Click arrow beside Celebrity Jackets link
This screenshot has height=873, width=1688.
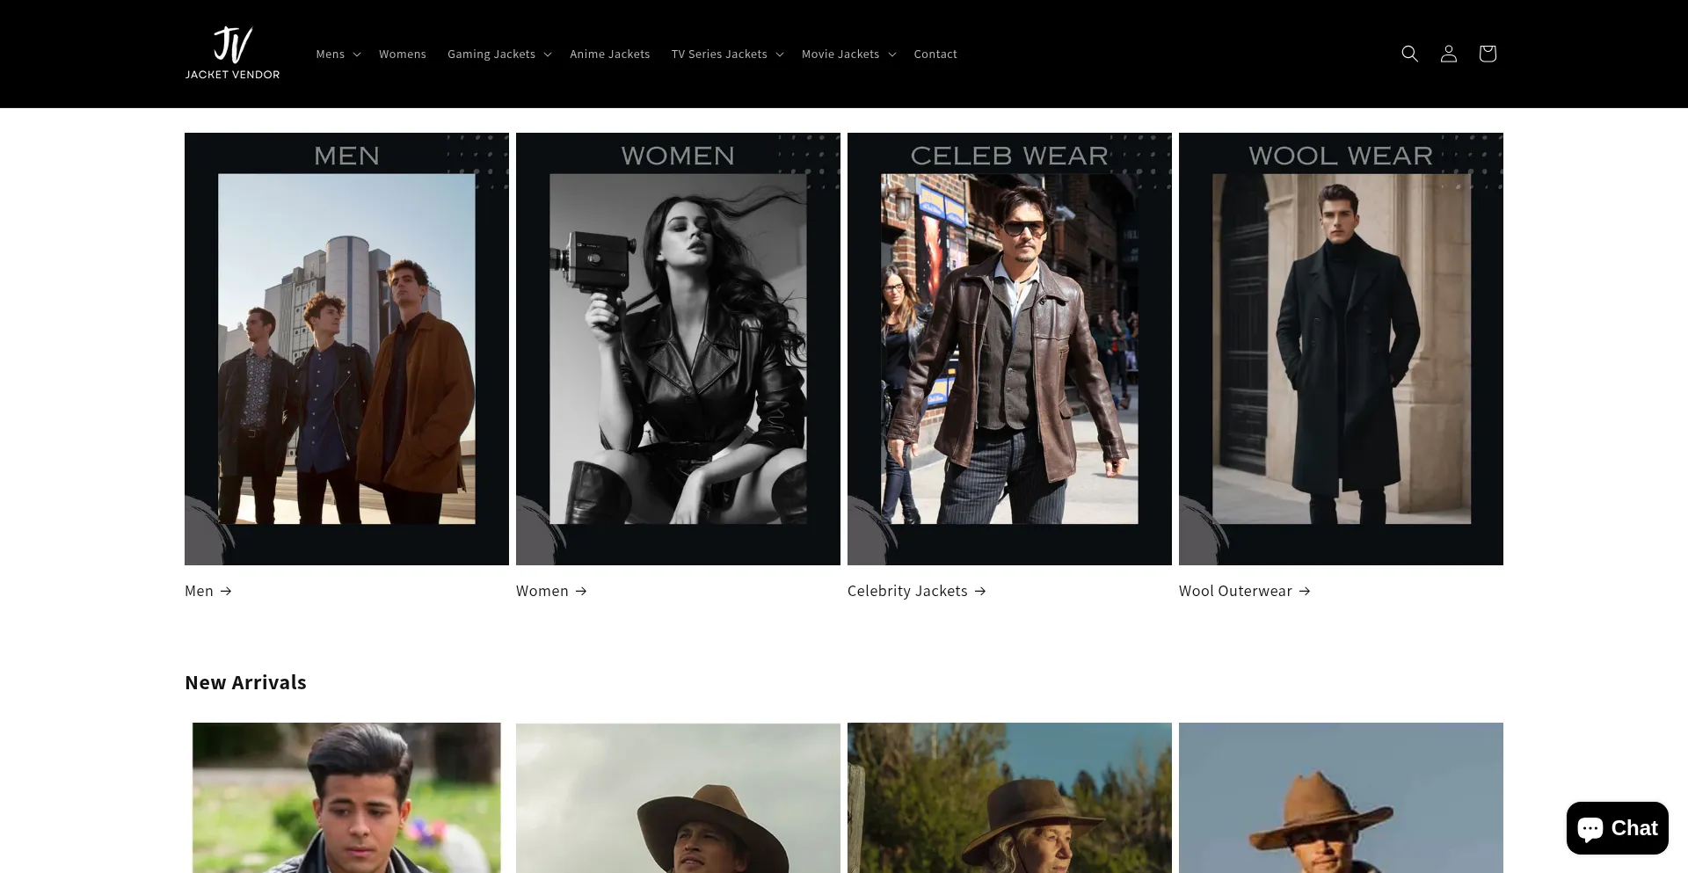980,592
